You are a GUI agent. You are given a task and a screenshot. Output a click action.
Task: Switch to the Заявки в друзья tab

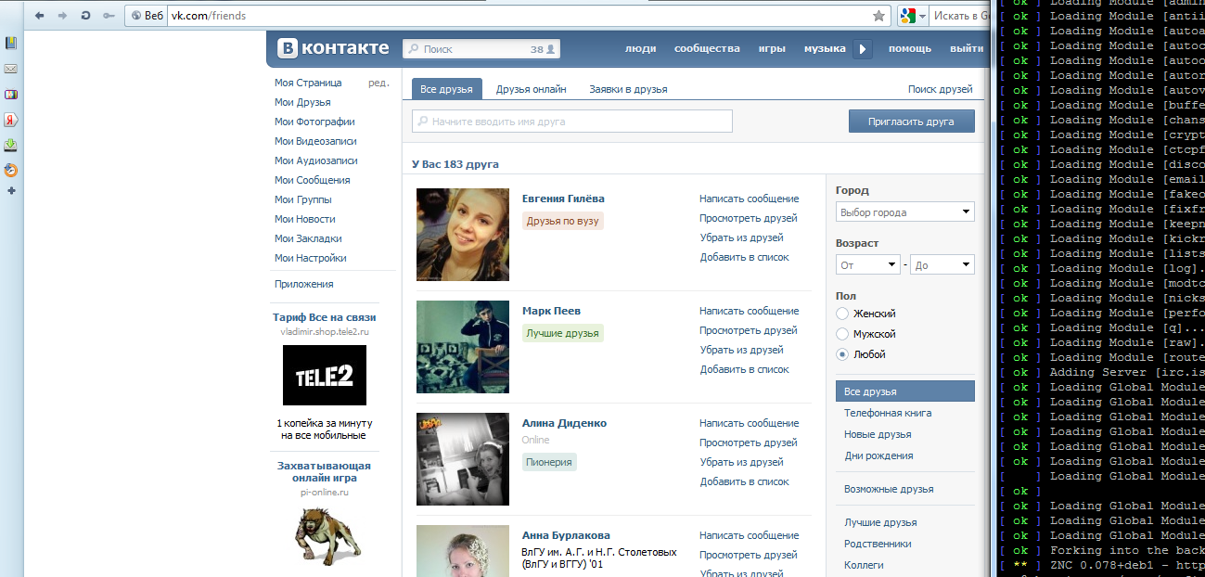[x=628, y=89]
